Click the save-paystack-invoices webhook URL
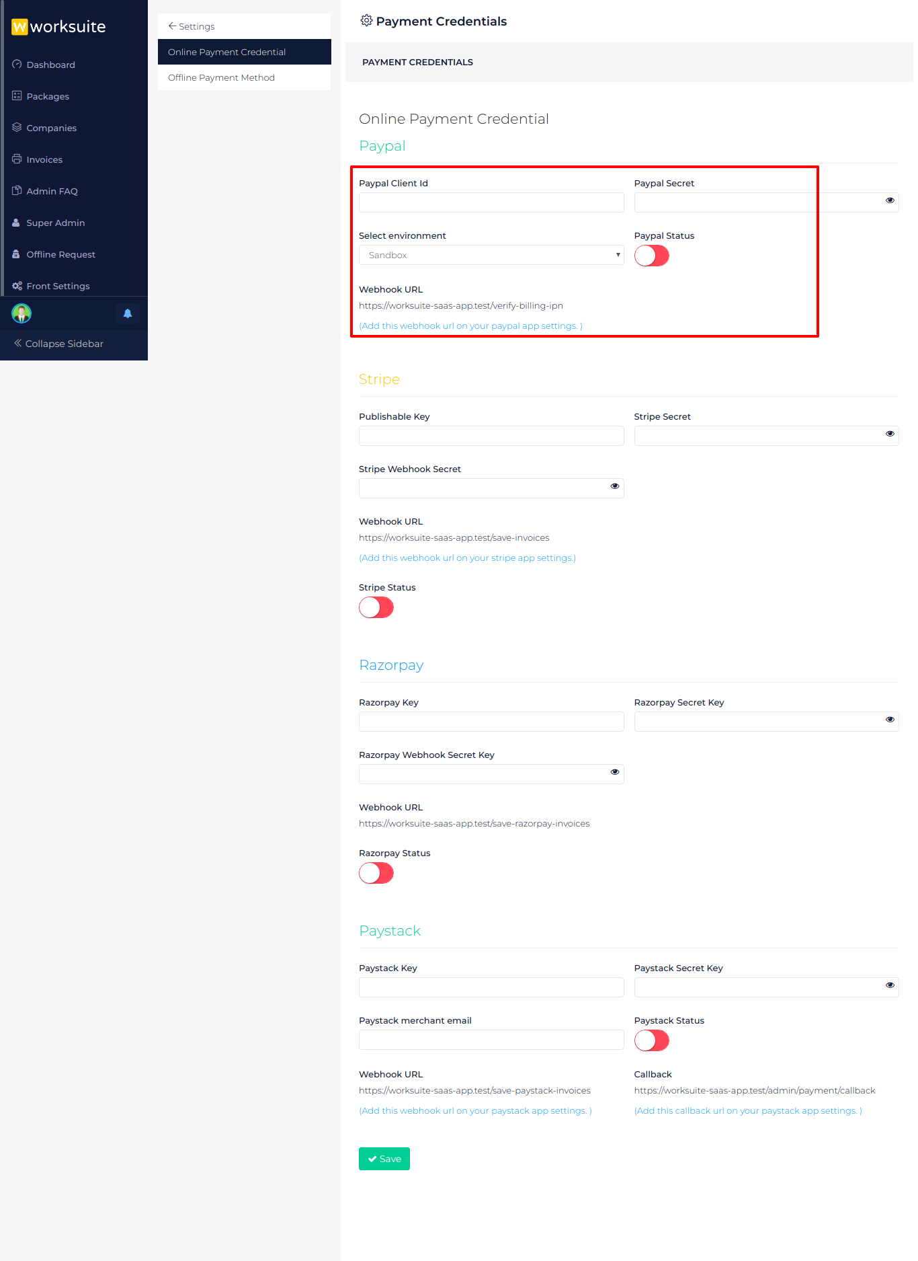 (x=474, y=1091)
